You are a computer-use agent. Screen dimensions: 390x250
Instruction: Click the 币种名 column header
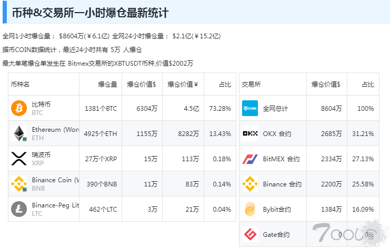20,85
